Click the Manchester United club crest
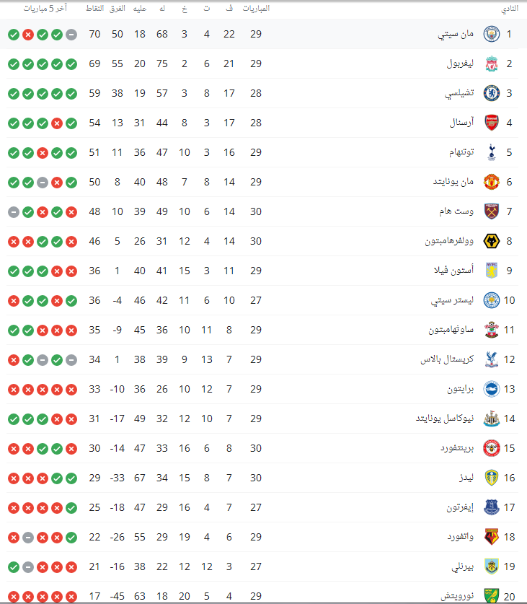 (x=491, y=182)
